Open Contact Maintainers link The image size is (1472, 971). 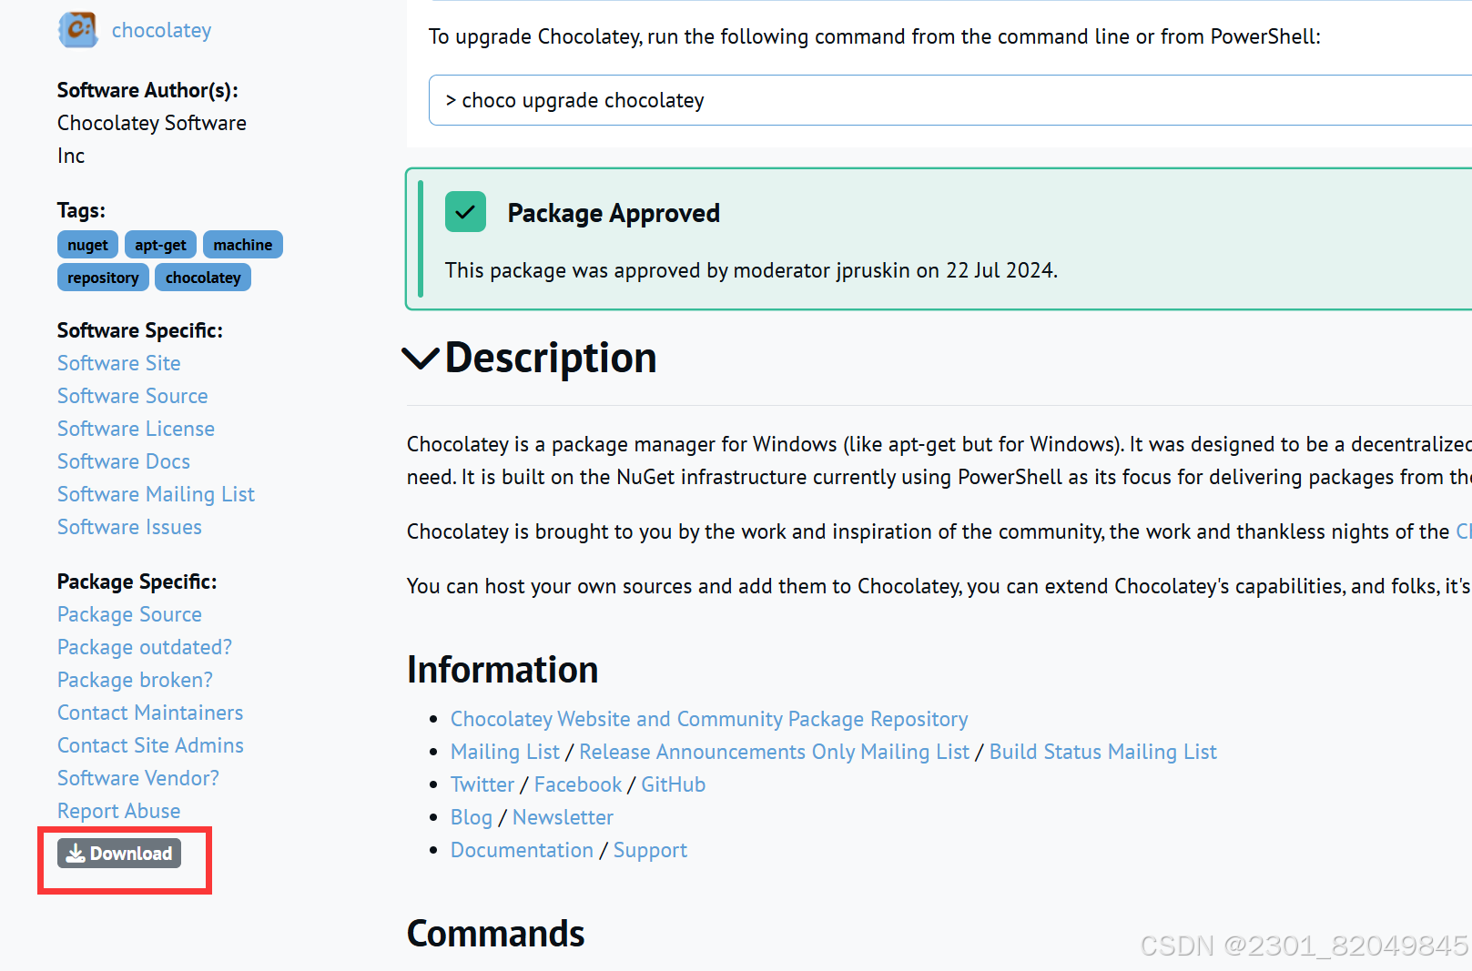click(151, 713)
